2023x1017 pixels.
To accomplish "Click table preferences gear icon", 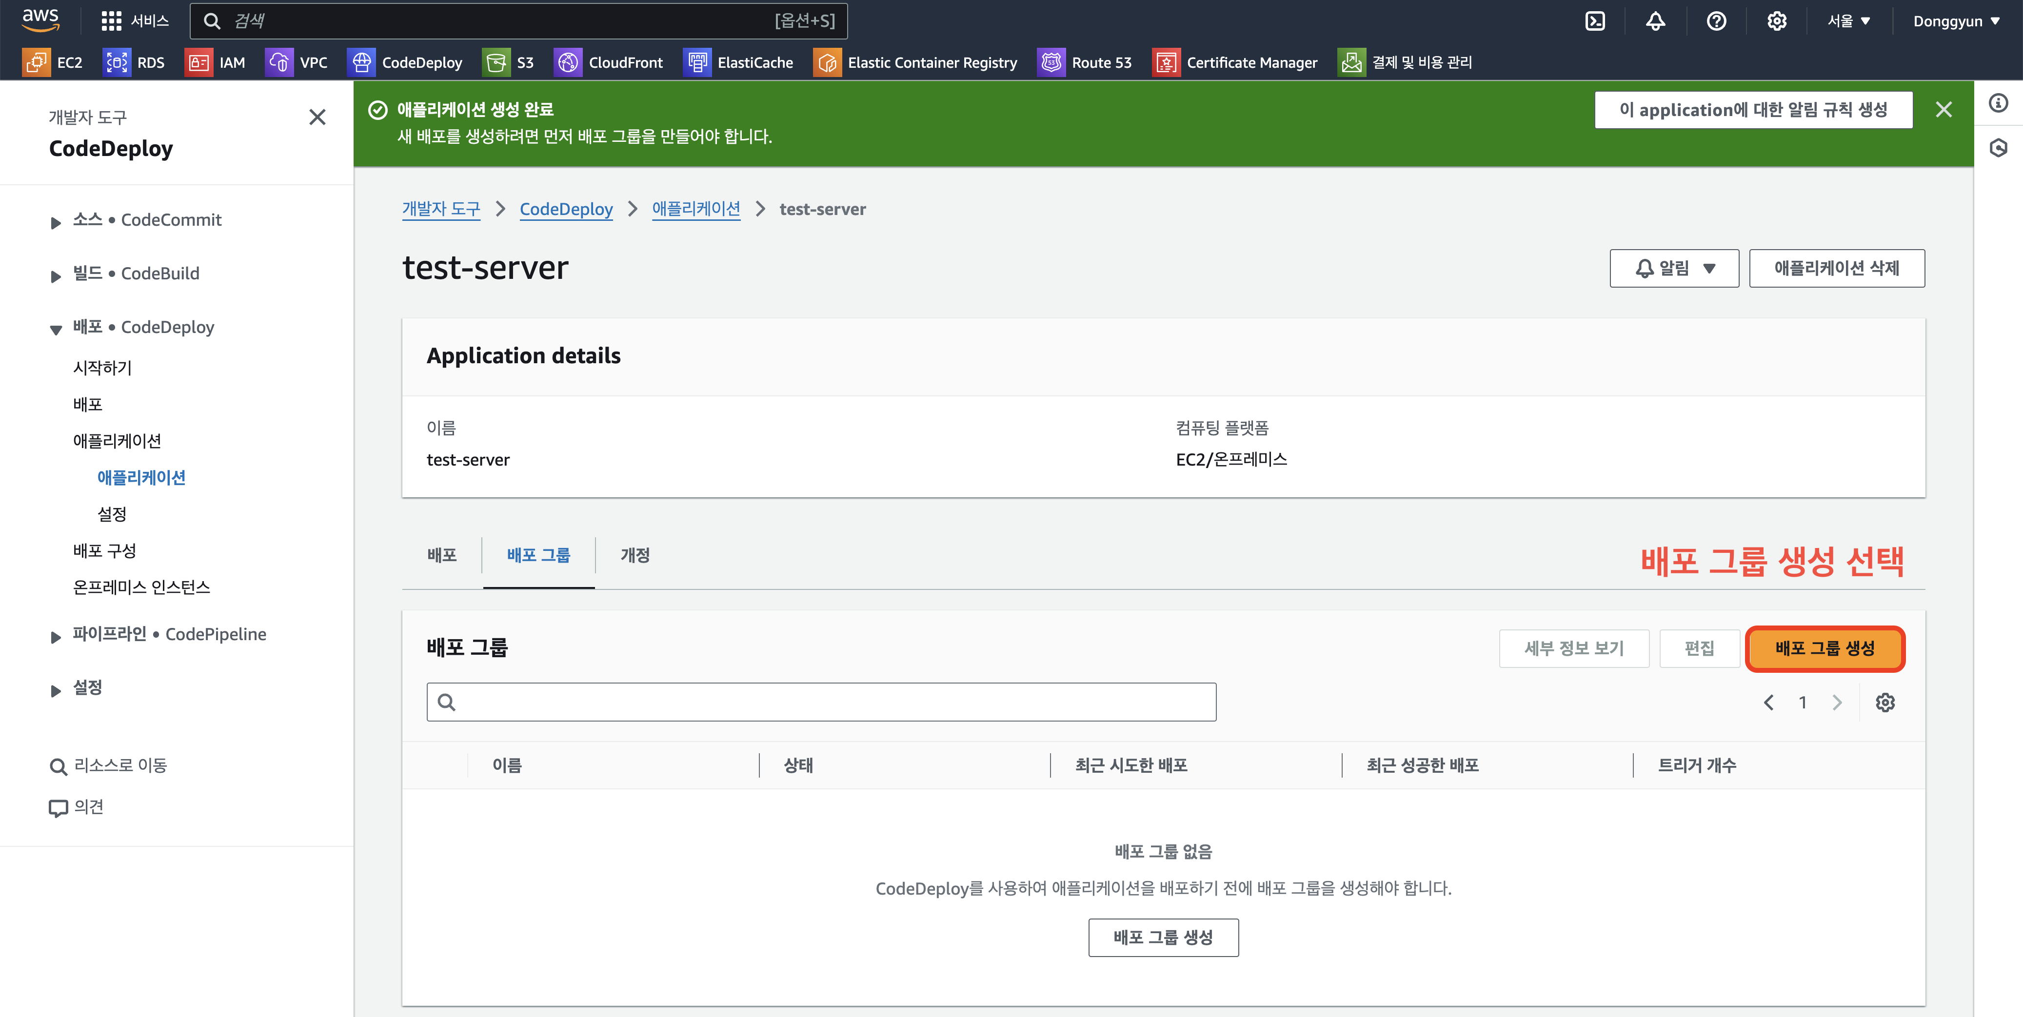I will (1885, 702).
